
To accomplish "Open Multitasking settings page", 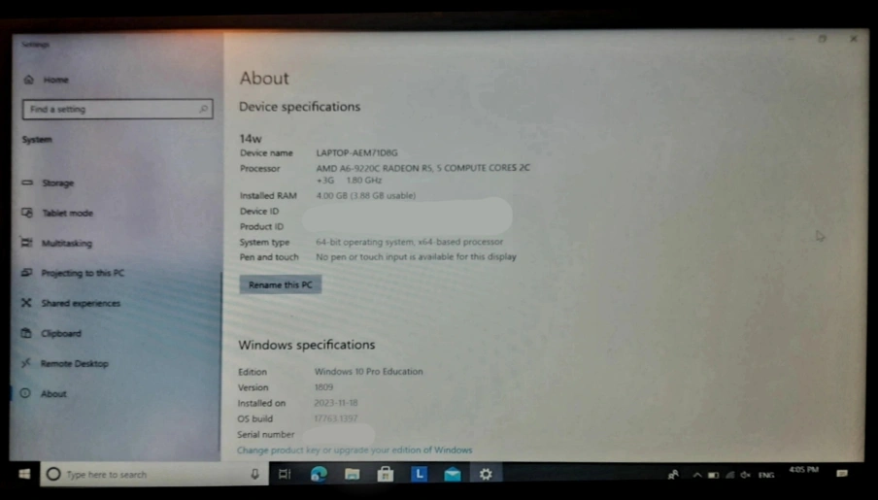I will click(66, 243).
